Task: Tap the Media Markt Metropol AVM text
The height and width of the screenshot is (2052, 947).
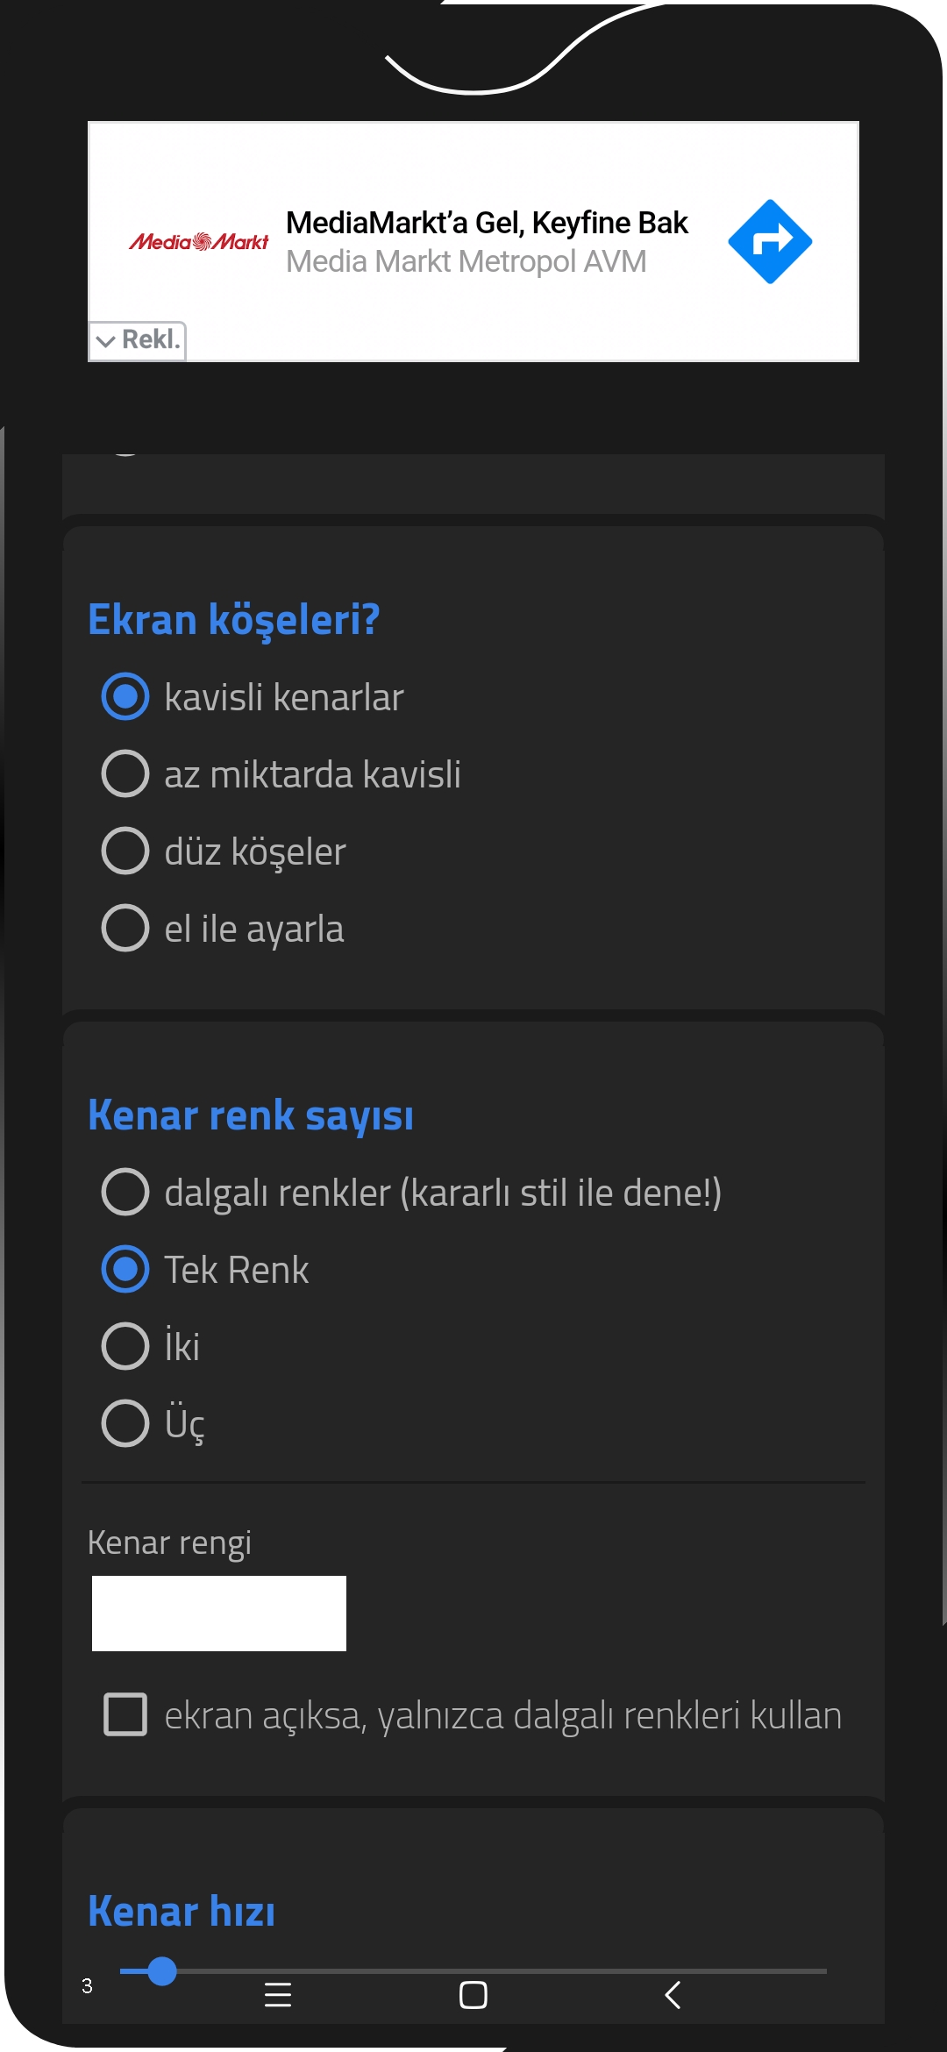Action: [466, 261]
